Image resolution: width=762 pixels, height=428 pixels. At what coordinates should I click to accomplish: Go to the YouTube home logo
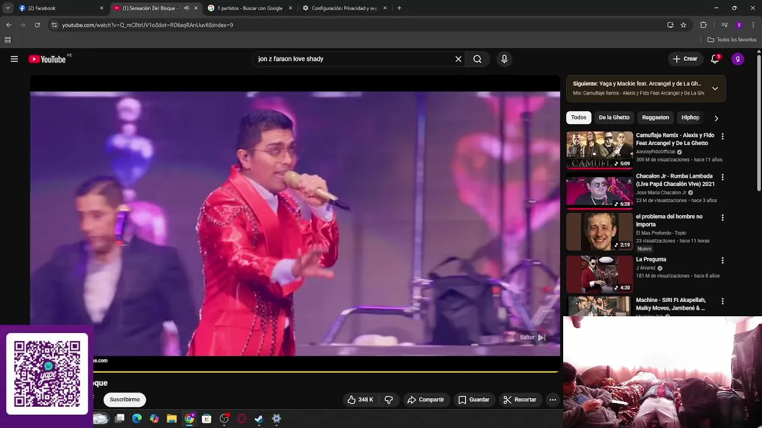[x=47, y=59]
